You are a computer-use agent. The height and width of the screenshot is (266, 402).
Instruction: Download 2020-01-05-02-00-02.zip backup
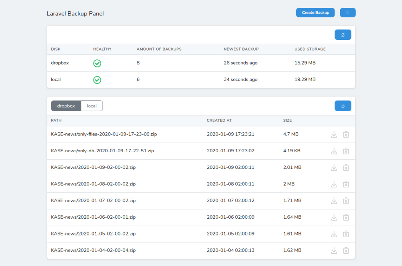click(334, 234)
